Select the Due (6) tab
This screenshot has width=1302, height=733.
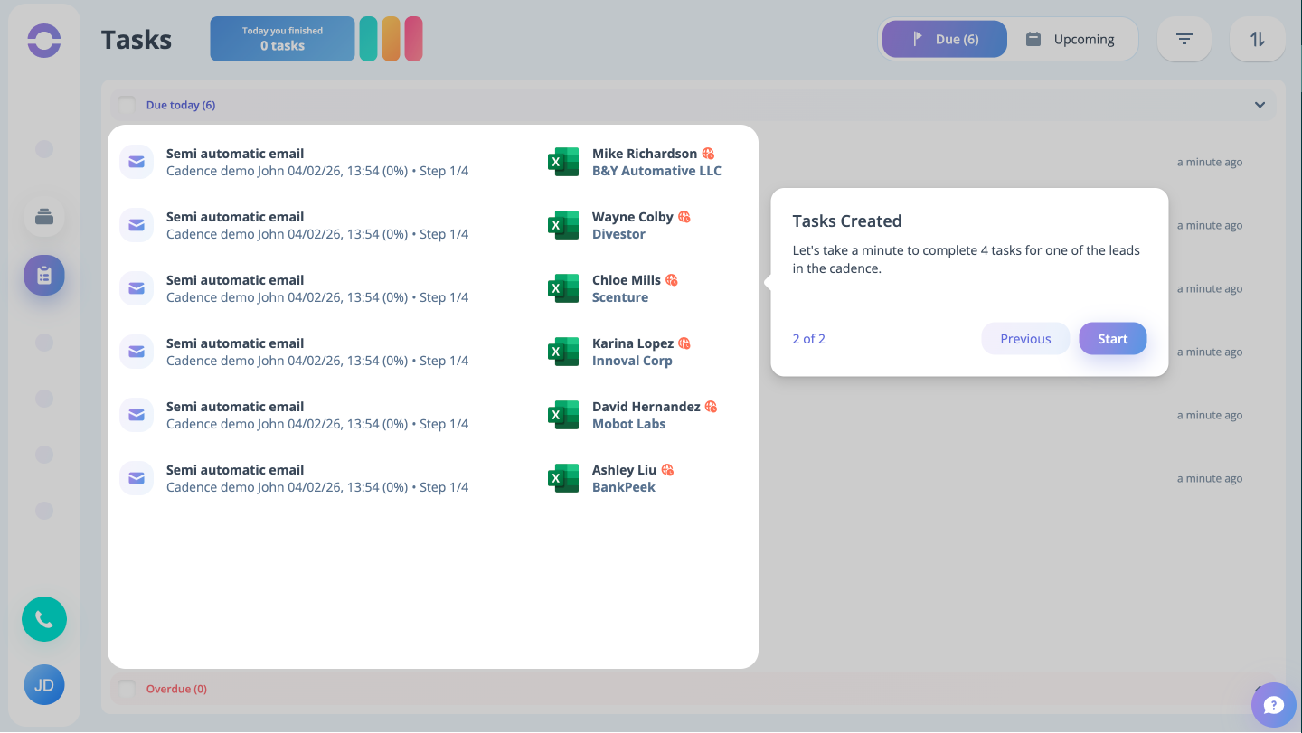pos(944,40)
